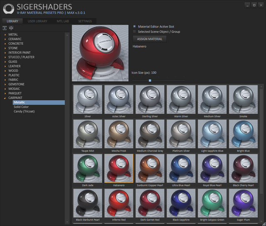Expand the GLASS category
Viewport: 266px width, 226px height.
[x=5, y=62]
